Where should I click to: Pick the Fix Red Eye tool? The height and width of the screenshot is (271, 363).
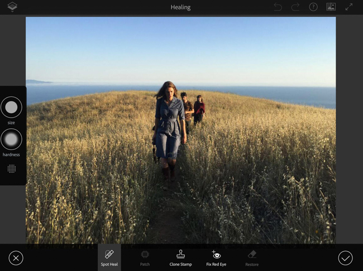coord(216,258)
